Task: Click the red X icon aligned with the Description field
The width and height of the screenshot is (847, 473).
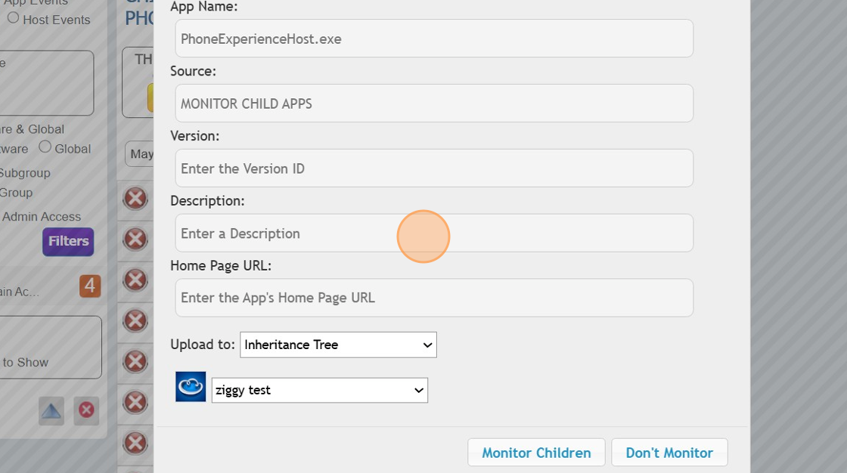Action: [x=134, y=240]
